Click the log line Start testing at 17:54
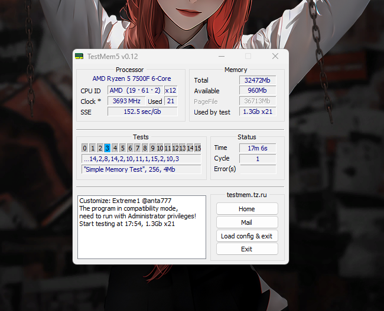384x311 pixels. pos(127,224)
